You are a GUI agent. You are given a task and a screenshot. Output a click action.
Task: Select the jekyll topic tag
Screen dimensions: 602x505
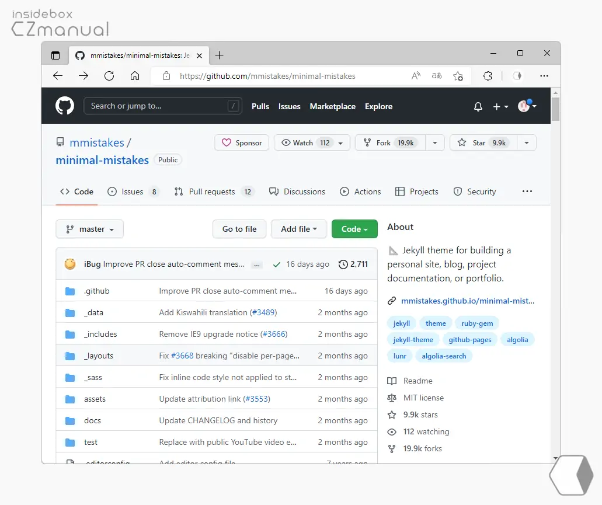click(x=402, y=323)
